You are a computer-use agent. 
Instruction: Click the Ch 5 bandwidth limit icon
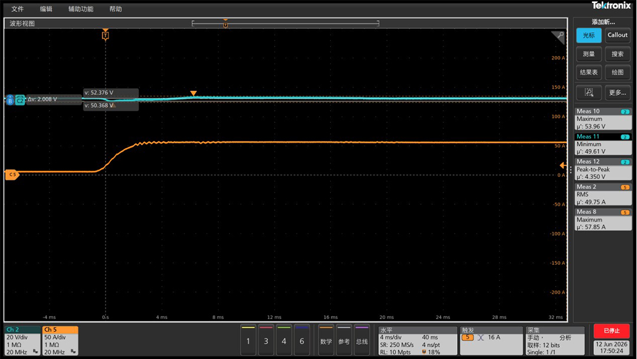tap(73, 352)
